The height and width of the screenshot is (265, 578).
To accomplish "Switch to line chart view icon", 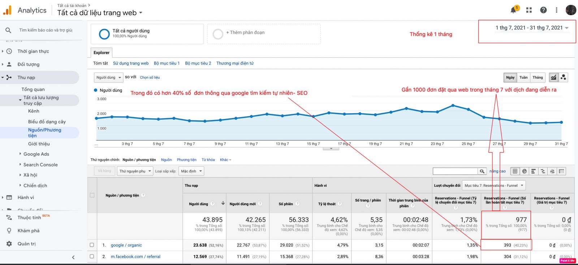I will point(553,77).
